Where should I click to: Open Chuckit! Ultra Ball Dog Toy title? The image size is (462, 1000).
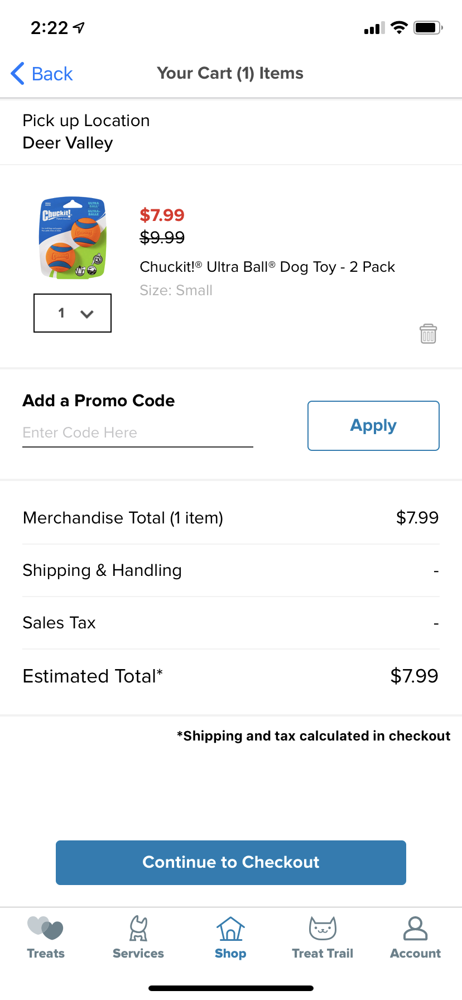pyautogui.click(x=267, y=267)
